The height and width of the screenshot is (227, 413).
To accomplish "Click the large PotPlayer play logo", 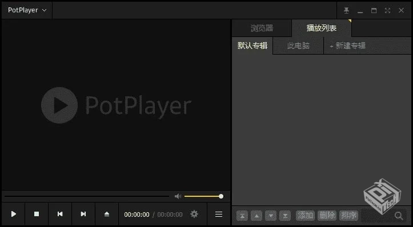I will 59,105.
